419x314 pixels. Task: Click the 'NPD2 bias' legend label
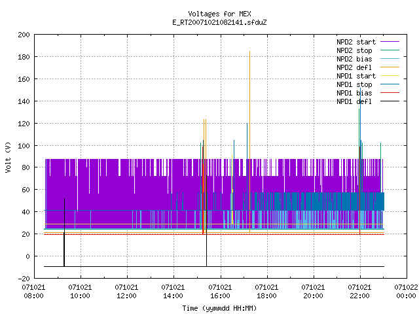tap(354, 59)
